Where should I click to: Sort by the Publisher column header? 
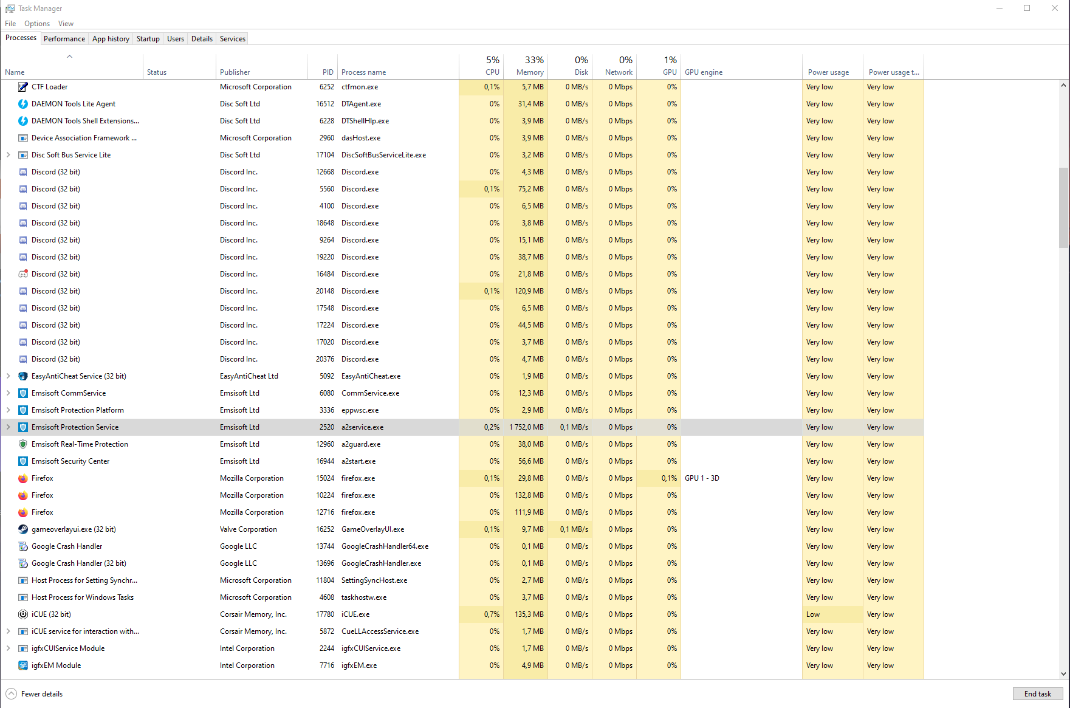(x=261, y=66)
